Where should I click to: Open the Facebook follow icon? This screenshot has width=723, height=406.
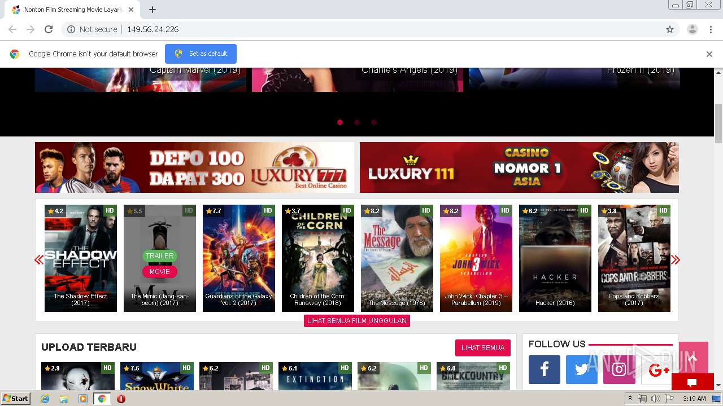545,370
